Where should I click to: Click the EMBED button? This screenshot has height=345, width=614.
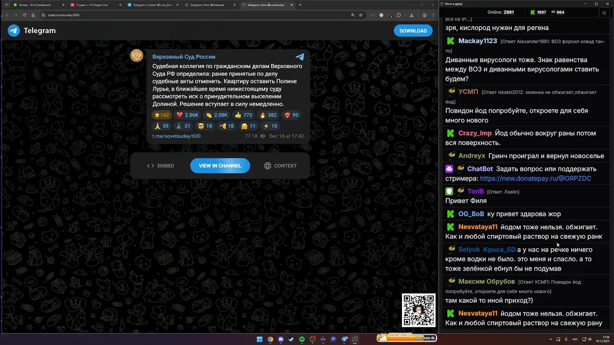[160, 166]
